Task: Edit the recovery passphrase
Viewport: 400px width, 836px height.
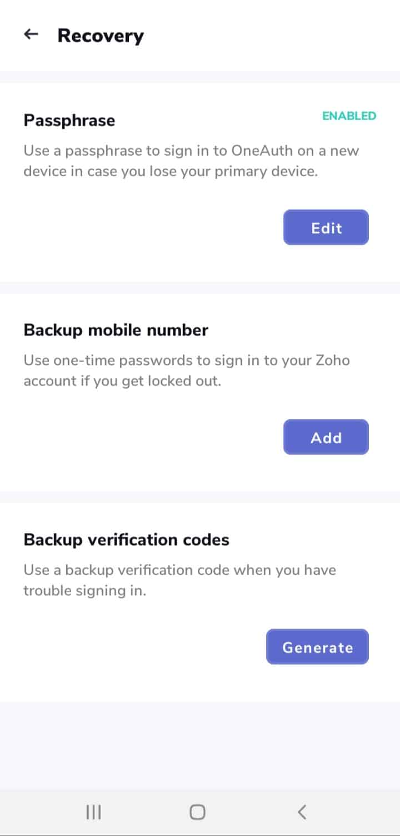Action: click(326, 227)
